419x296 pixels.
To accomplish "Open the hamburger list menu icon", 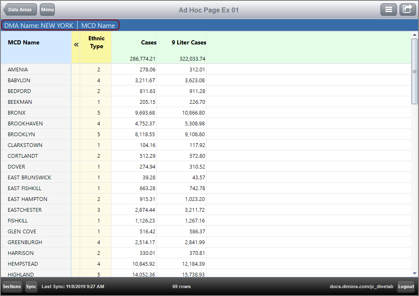I will pos(389,10).
